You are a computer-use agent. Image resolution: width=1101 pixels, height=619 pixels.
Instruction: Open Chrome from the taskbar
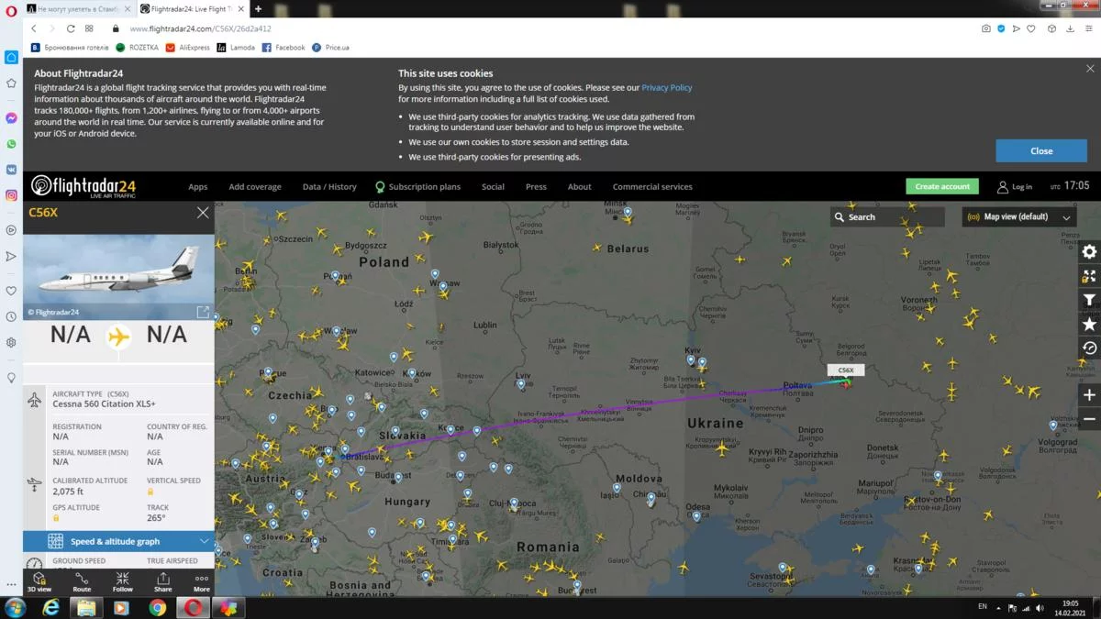tap(158, 607)
